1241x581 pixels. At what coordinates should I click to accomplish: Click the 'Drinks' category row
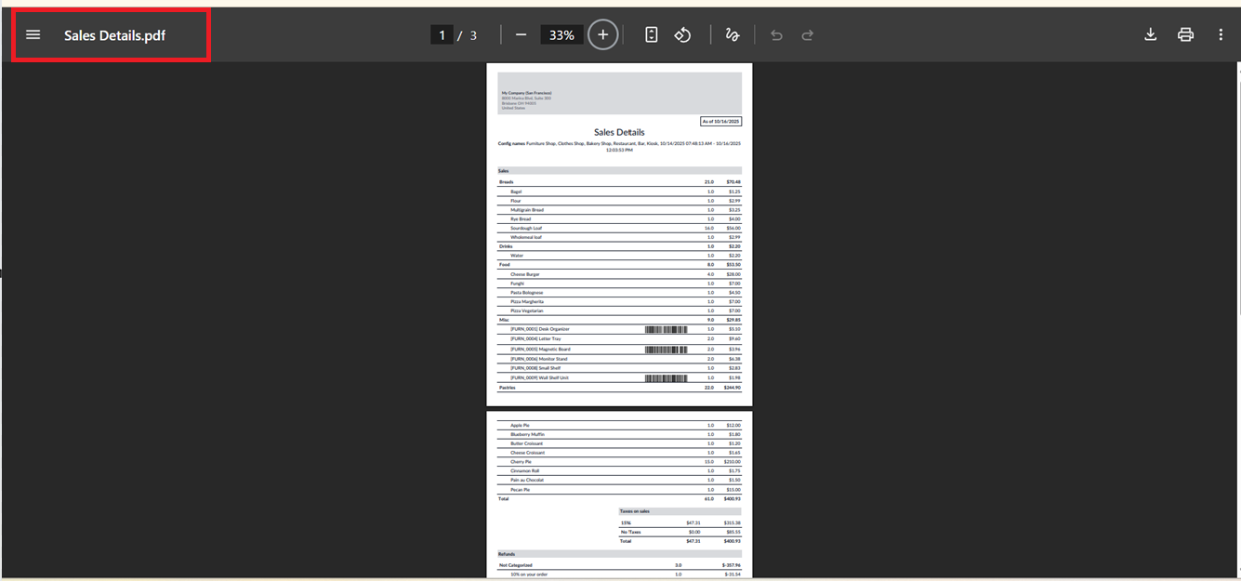point(619,246)
